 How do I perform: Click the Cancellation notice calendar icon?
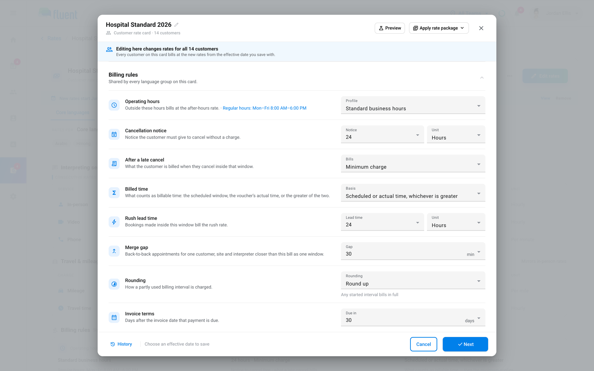click(114, 134)
